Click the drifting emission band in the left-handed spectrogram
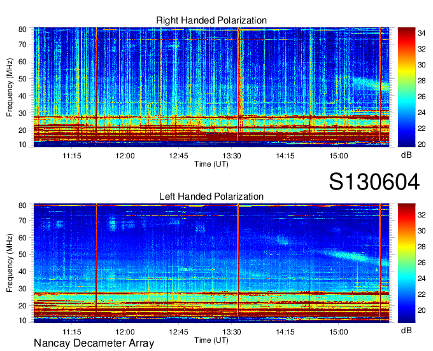 (353, 256)
